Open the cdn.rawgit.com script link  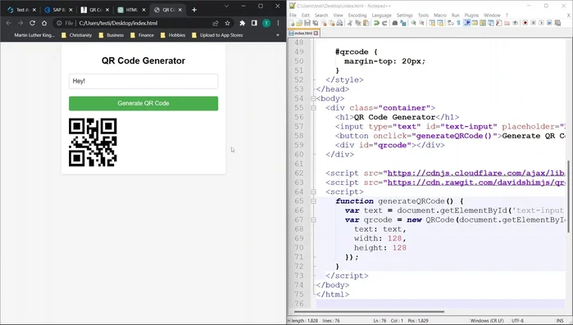(476, 183)
